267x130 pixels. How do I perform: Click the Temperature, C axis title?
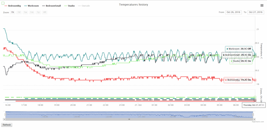click(x=261, y=51)
